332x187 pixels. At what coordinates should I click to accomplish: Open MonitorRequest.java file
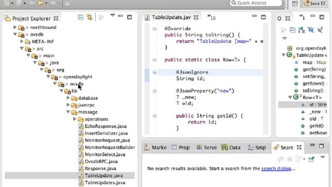tap(107, 140)
